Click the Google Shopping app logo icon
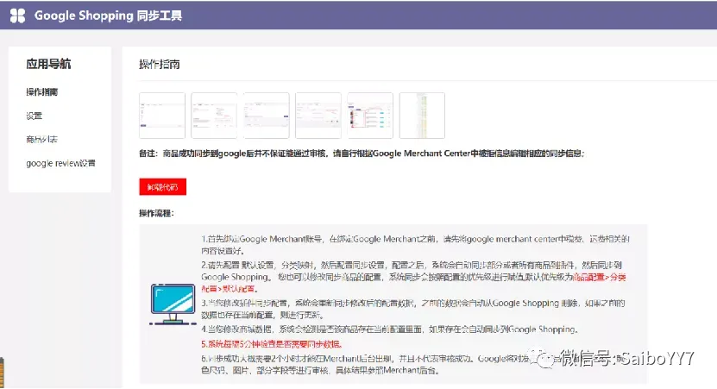This screenshot has height=389, width=717. pyautogui.click(x=18, y=16)
